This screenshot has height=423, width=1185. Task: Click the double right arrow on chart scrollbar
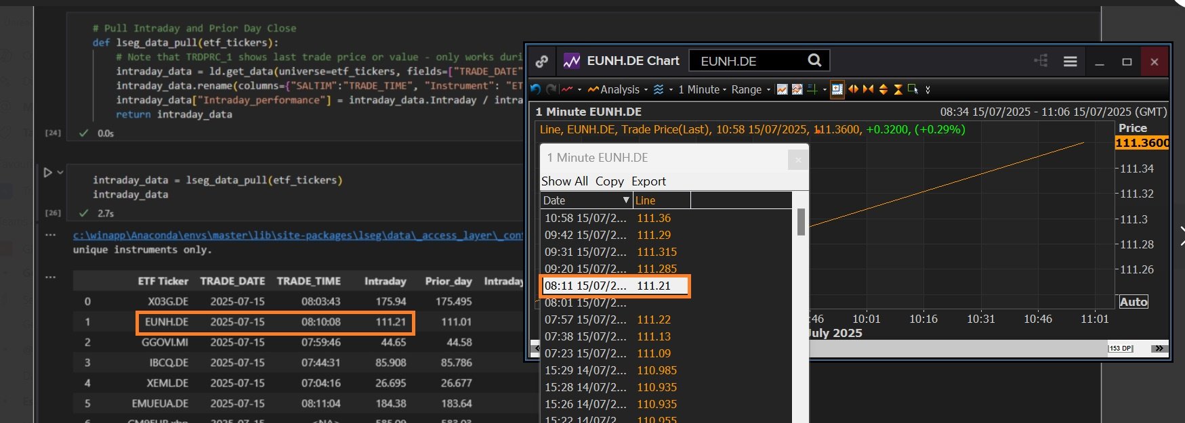(x=1159, y=349)
